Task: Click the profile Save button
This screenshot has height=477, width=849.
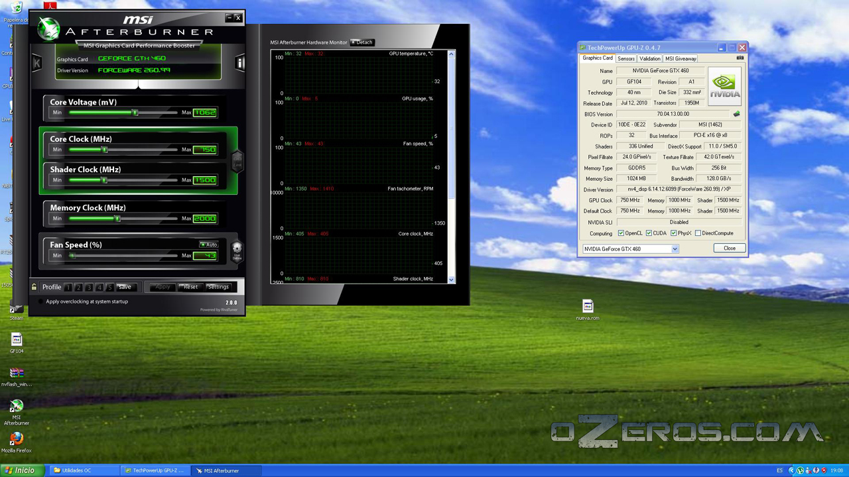Action: [x=125, y=288]
